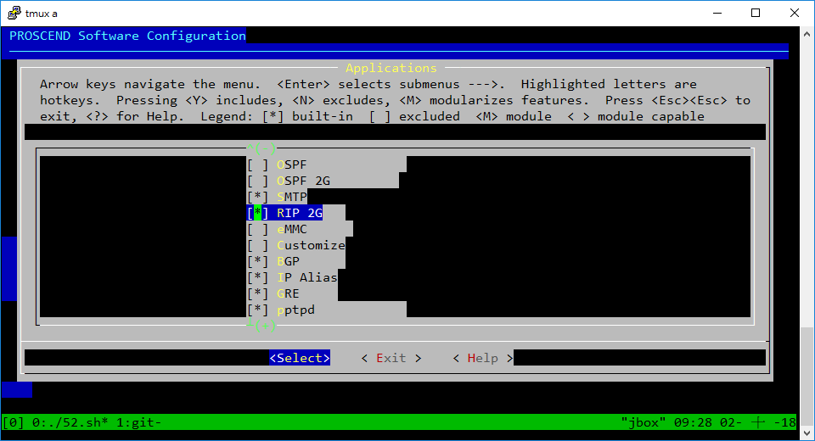
Task: Enable the Customize checkbox
Action: coord(258,245)
